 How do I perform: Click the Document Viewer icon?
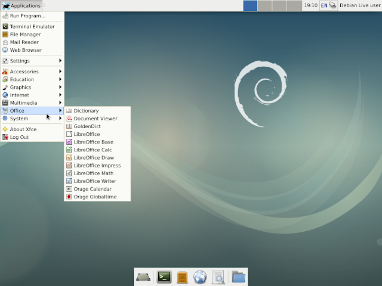(69, 119)
